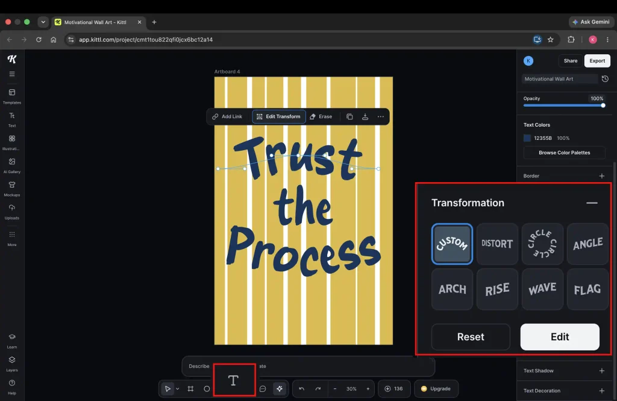Open the select tool dropdown arrow
Image resolution: width=617 pixels, height=401 pixels.
pyautogui.click(x=178, y=389)
